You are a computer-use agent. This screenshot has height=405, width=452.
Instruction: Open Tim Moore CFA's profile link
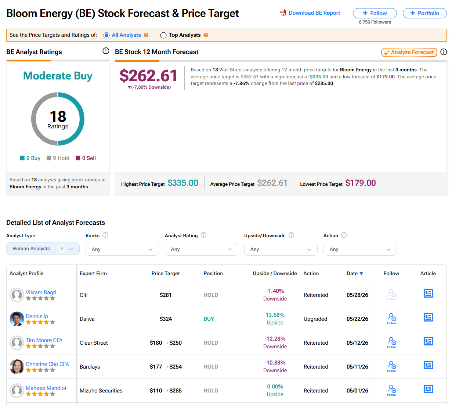point(44,340)
